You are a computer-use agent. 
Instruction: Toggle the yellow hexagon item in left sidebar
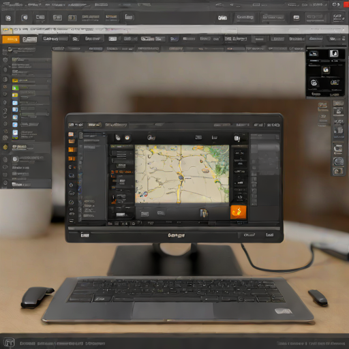pyautogui.click(x=5, y=147)
